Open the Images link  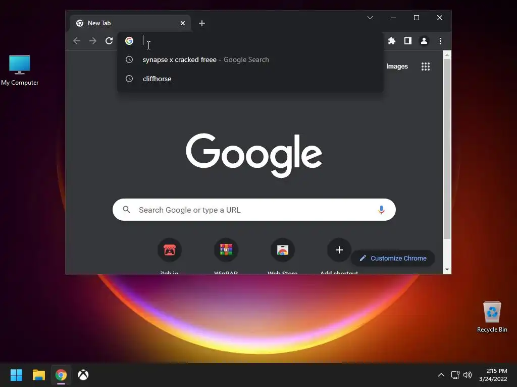(397, 67)
